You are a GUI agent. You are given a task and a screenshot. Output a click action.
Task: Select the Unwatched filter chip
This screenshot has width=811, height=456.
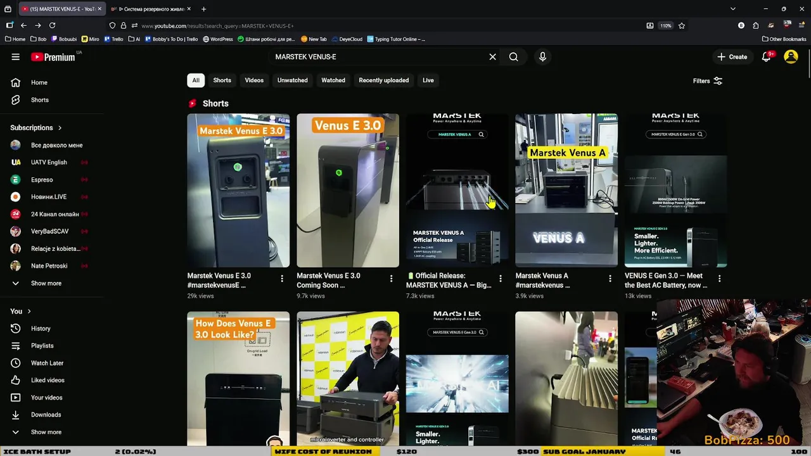[292, 80]
